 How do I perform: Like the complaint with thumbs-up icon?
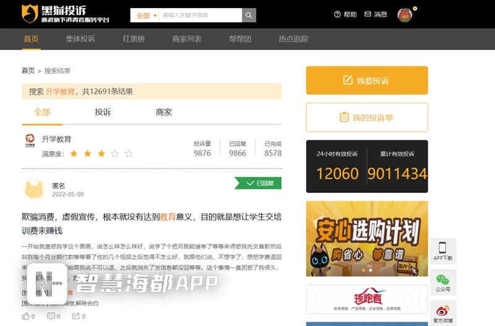pos(26,316)
